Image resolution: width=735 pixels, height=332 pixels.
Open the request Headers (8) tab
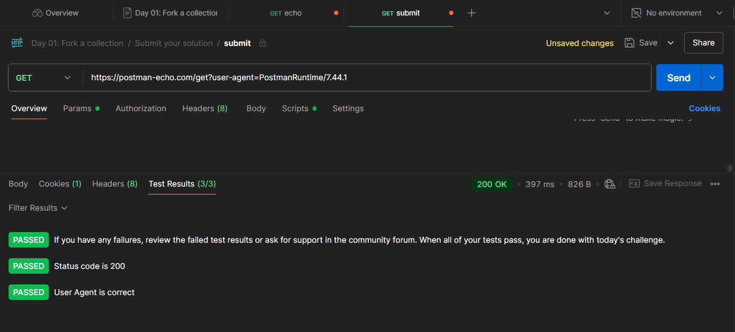205,109
